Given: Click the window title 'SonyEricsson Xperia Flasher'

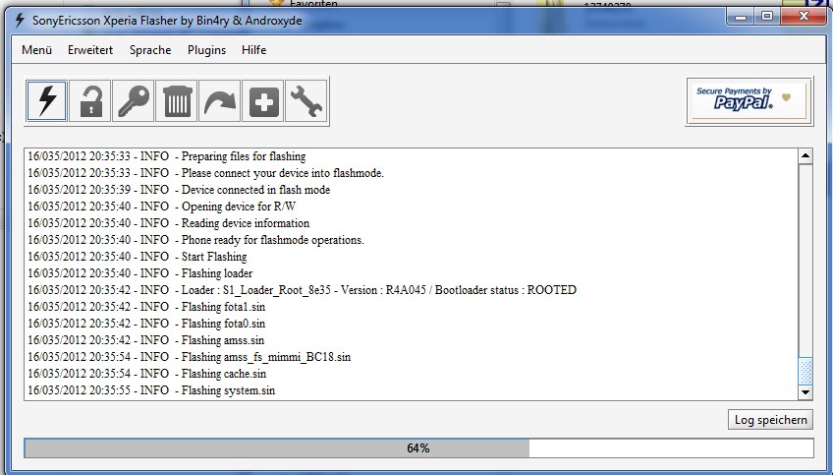Looking at the screenshot, I should pos(167,21).
